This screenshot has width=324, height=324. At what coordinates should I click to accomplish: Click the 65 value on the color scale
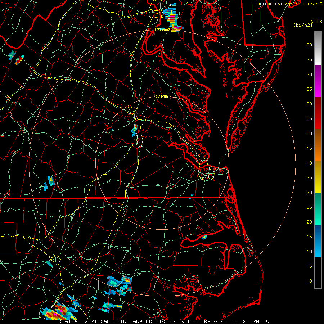tap(309, 89)
